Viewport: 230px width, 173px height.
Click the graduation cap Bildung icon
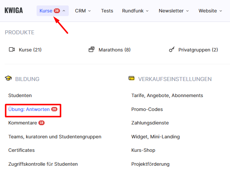(x=8, y=78)
